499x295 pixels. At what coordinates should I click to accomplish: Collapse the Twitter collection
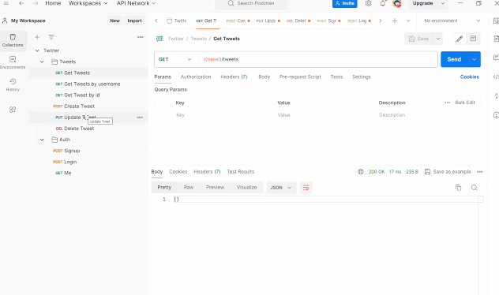37,50
